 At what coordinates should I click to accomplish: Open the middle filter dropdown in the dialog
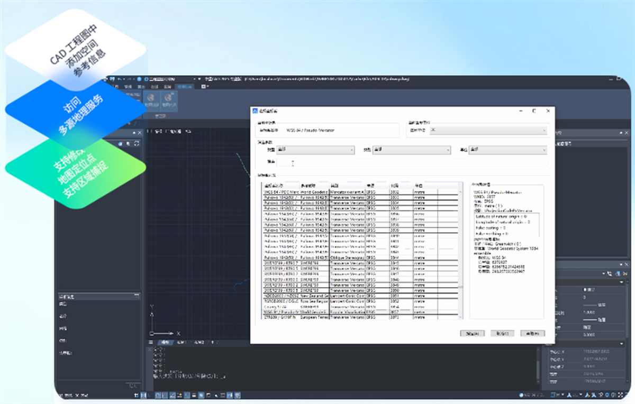[411, 150]
